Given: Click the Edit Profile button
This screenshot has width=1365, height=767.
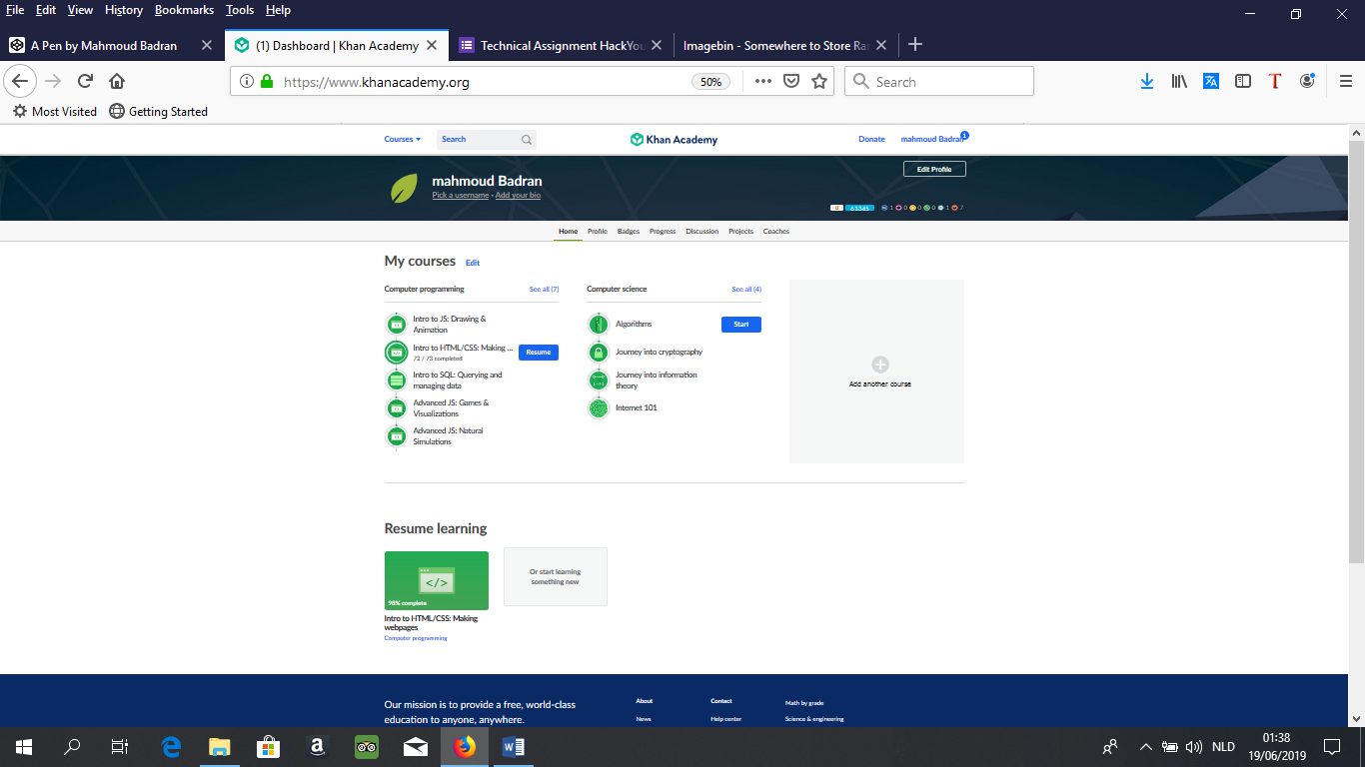Looking at the screenshot, I should tap(934, 169).
